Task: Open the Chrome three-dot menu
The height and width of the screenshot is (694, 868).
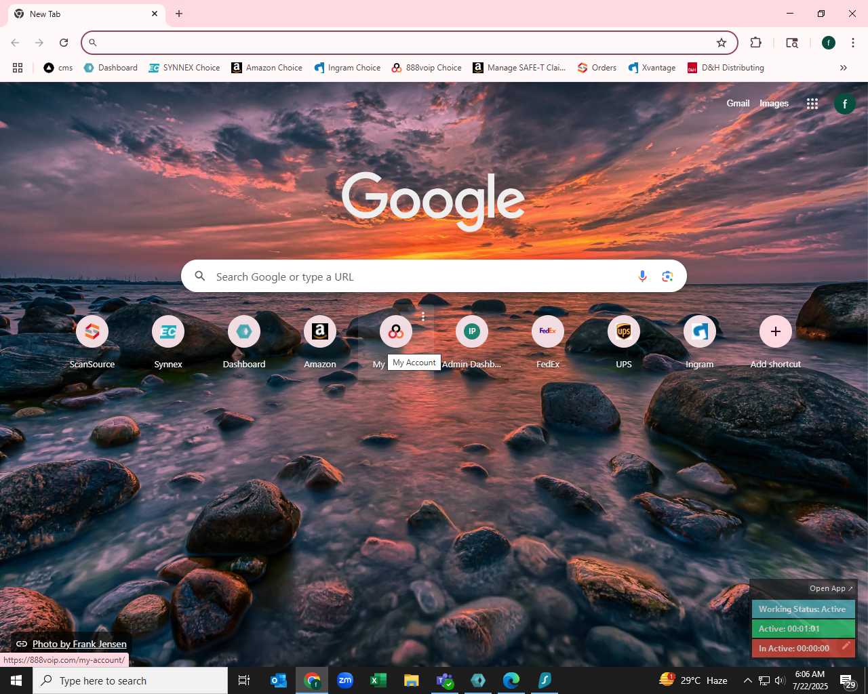Action: 852,43
